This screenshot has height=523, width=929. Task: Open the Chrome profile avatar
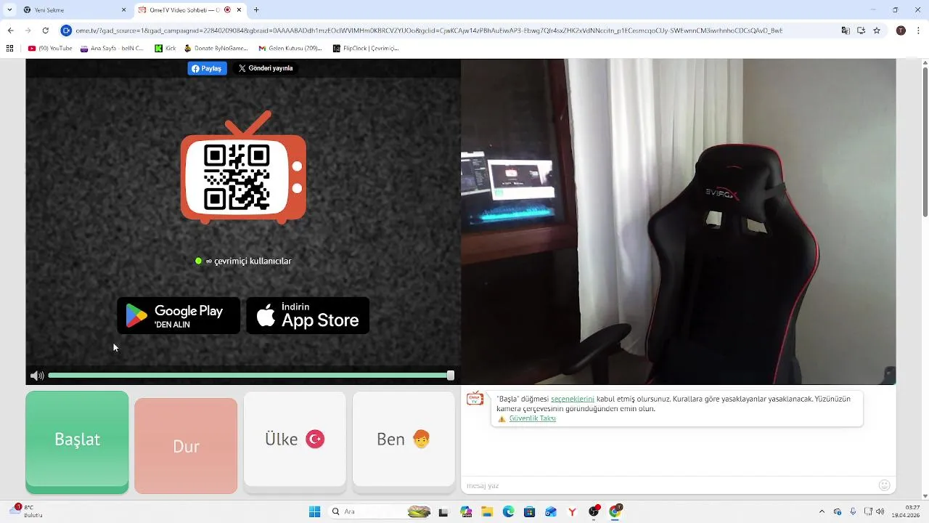(901, 31)
